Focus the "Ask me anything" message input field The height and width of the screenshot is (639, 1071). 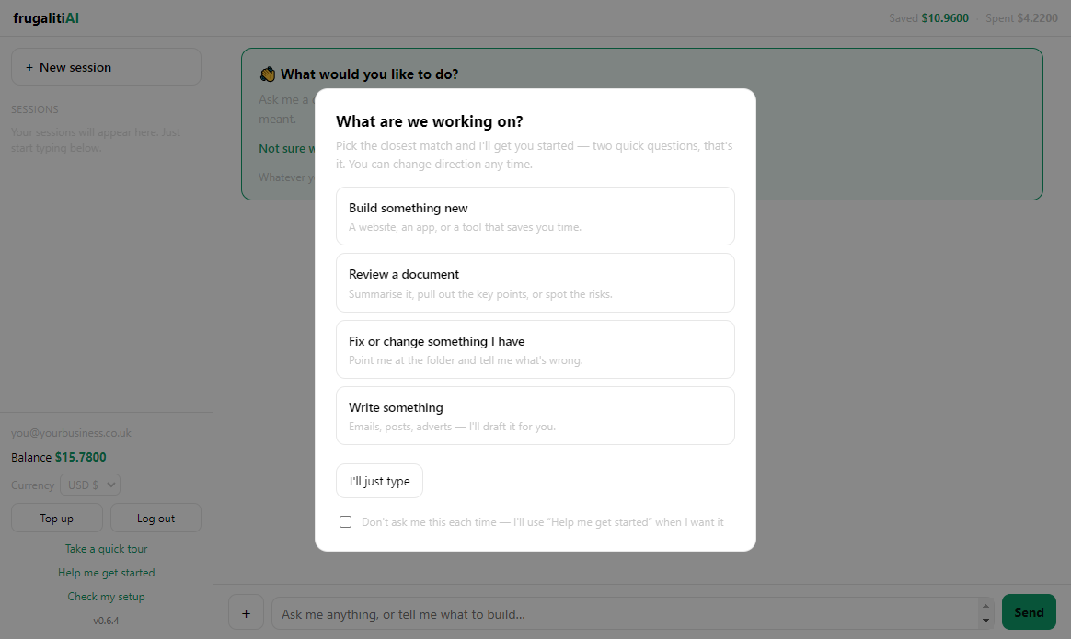click(625, 614)
